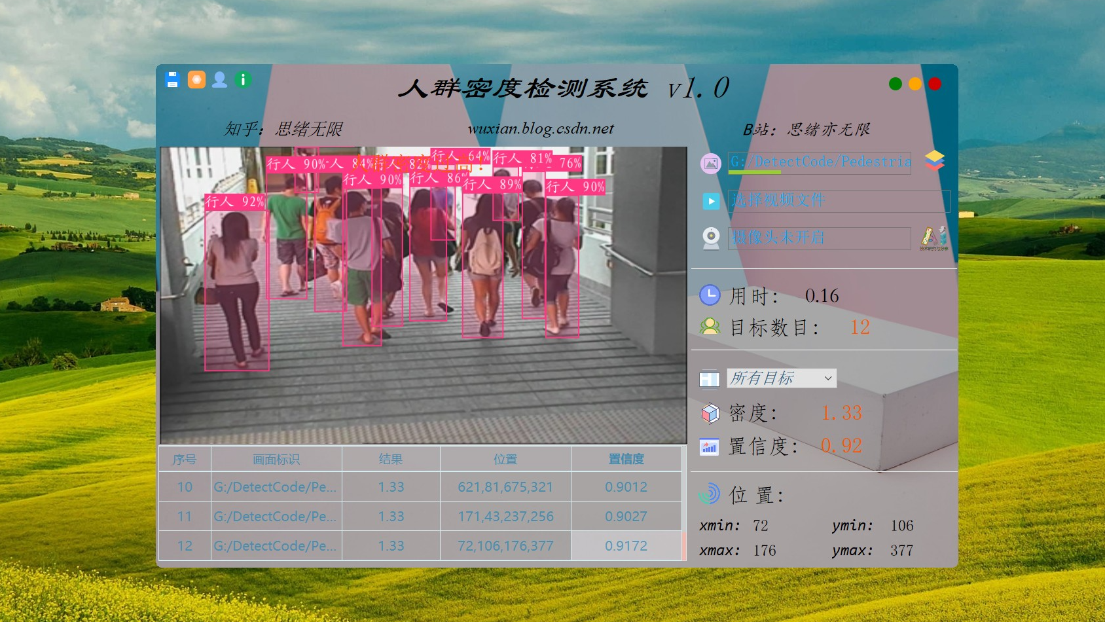Click the 知乎: 思绪无限 label

click(x=283, y=129)
